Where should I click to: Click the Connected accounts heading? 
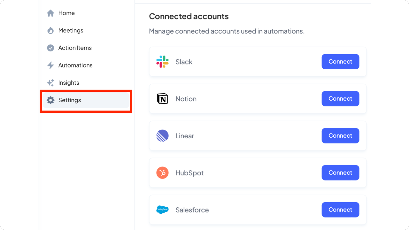coord(189,16)
